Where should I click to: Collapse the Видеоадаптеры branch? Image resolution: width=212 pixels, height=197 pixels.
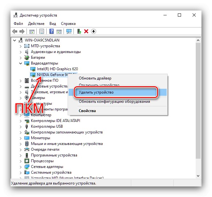tap(20, 63)
